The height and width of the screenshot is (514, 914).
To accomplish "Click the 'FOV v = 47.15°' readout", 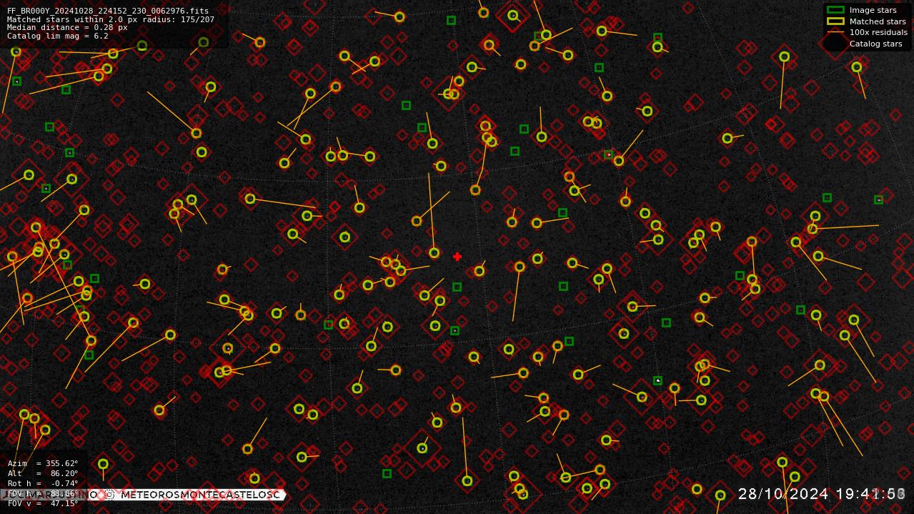I will pos(43,503).
